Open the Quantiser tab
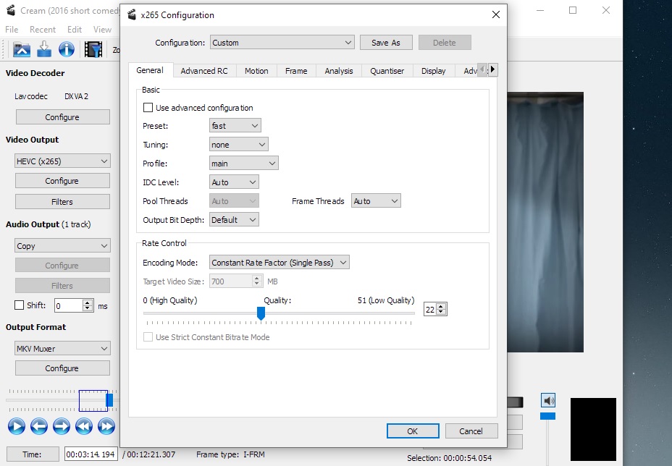672x466 pixels. coord(387,71)
